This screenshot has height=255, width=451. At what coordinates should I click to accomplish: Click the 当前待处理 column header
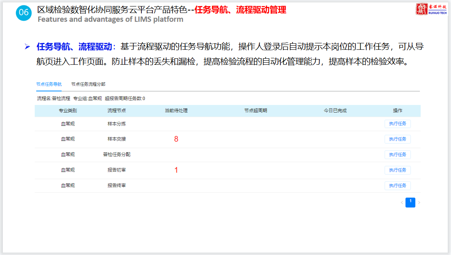pyautogui.click(x=176, y=110)
